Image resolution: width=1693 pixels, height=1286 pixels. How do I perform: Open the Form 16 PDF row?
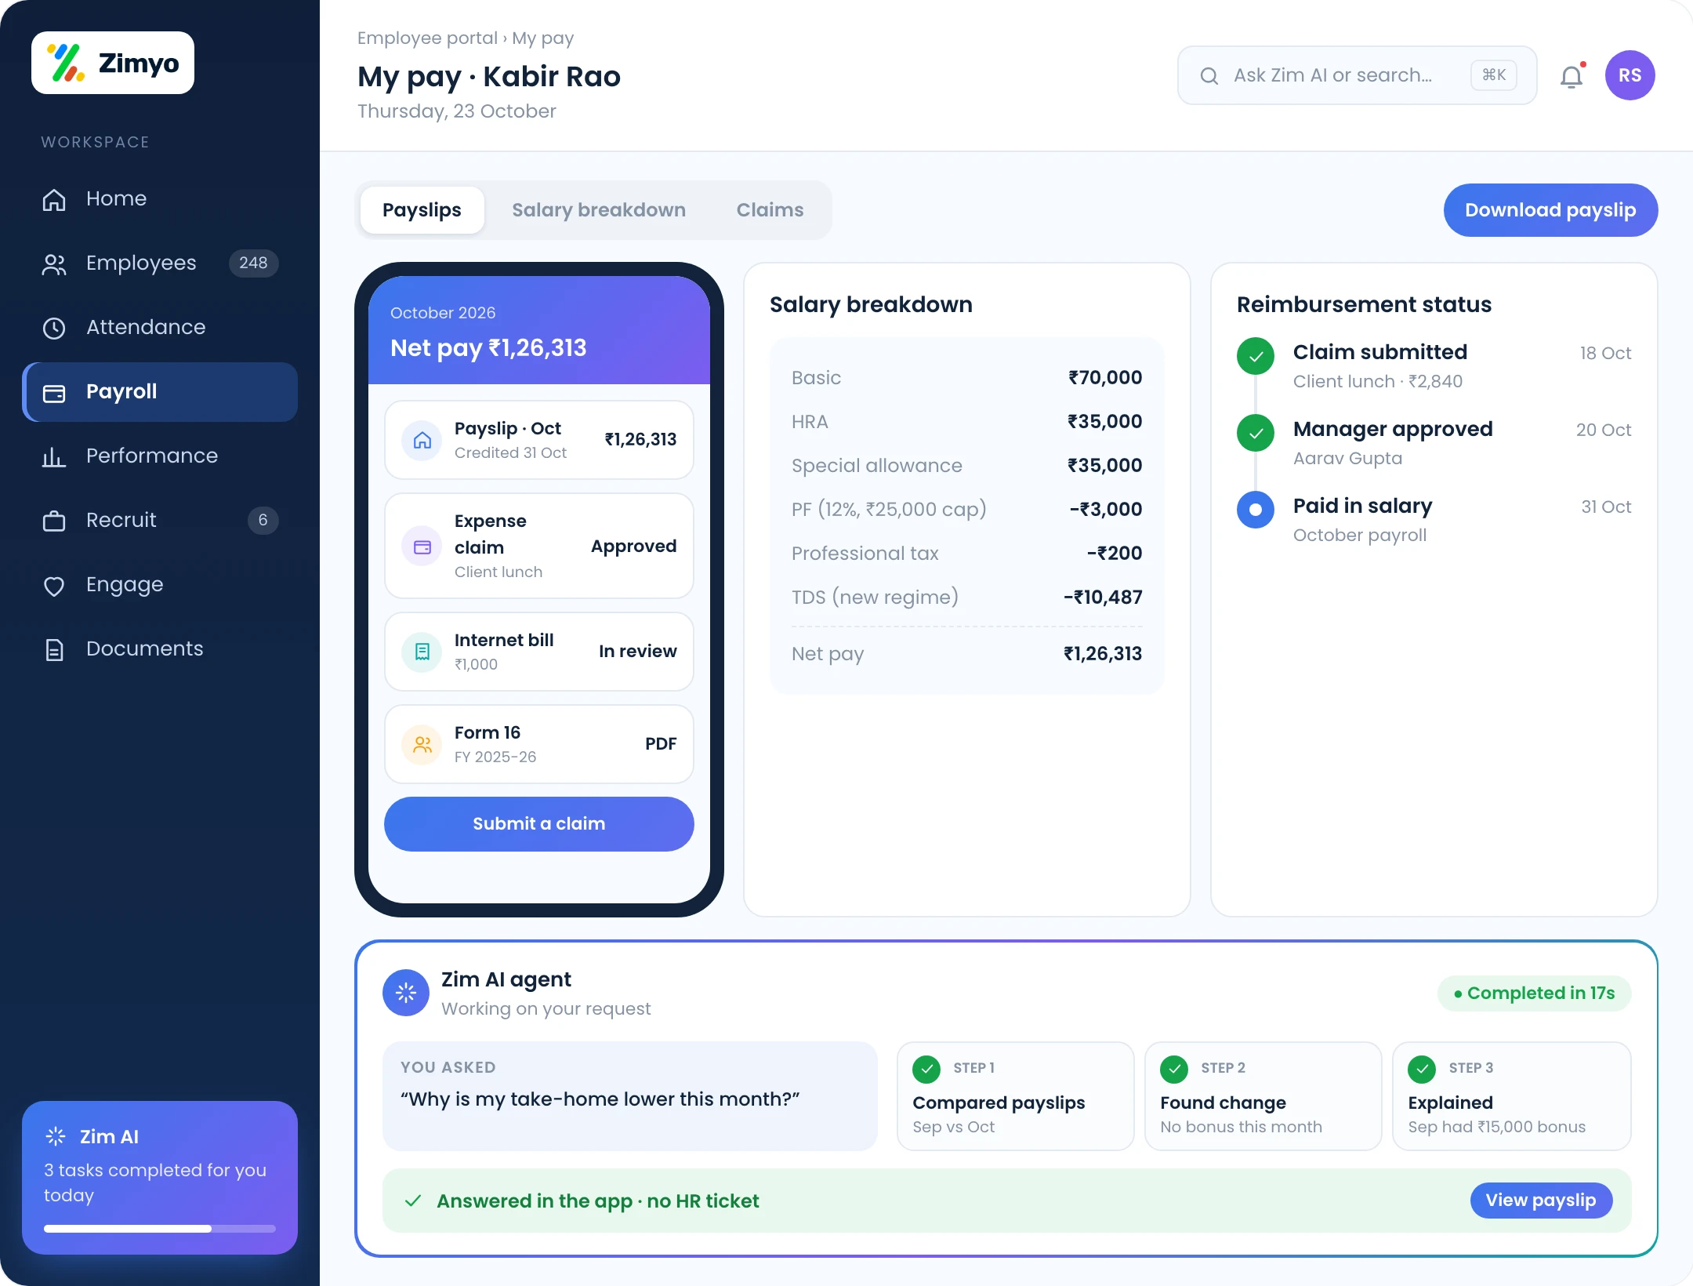click(x=539, y=744)
